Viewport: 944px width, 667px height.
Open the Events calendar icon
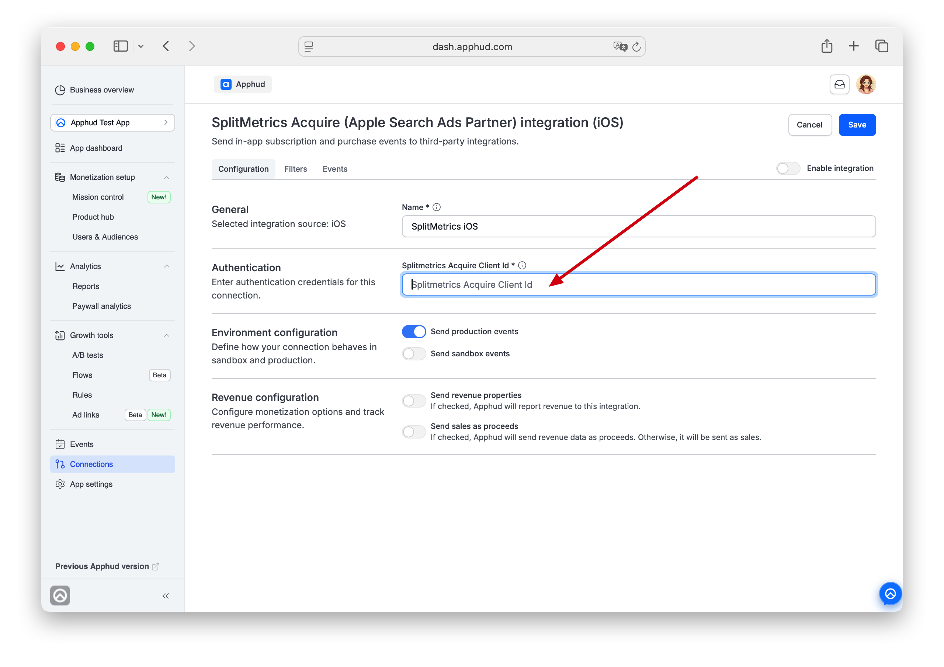(x=60, y=444)
